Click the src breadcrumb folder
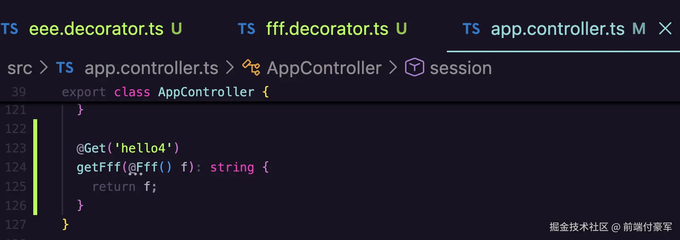 (20, 68)
